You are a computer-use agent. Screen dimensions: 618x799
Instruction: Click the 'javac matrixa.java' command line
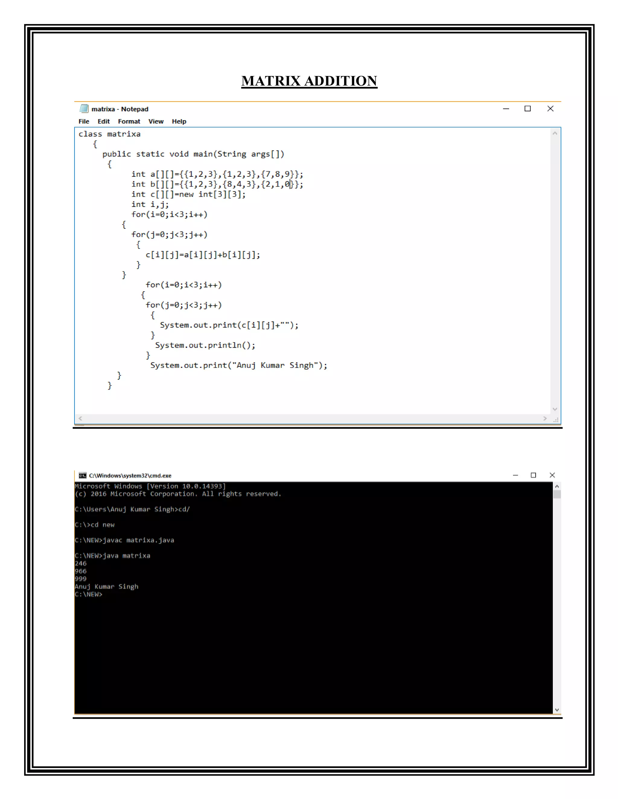click(125, 540)
